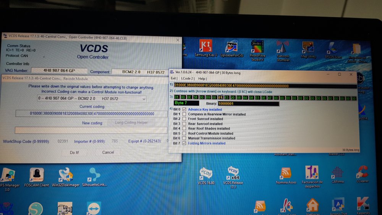Open Map Utility desktop shortcut
This screenshot has height=215, width=382.
coord(308,50)
